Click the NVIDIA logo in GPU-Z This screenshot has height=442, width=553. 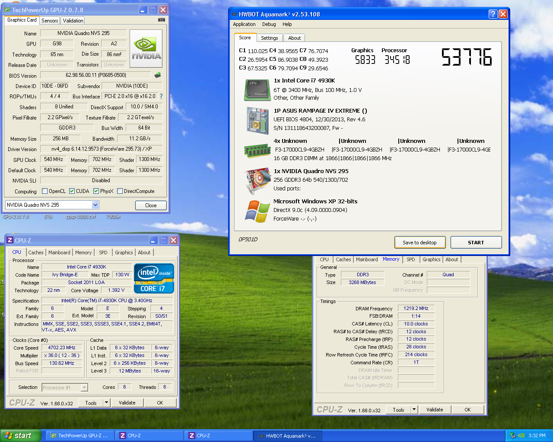click(x=146, y=48)
